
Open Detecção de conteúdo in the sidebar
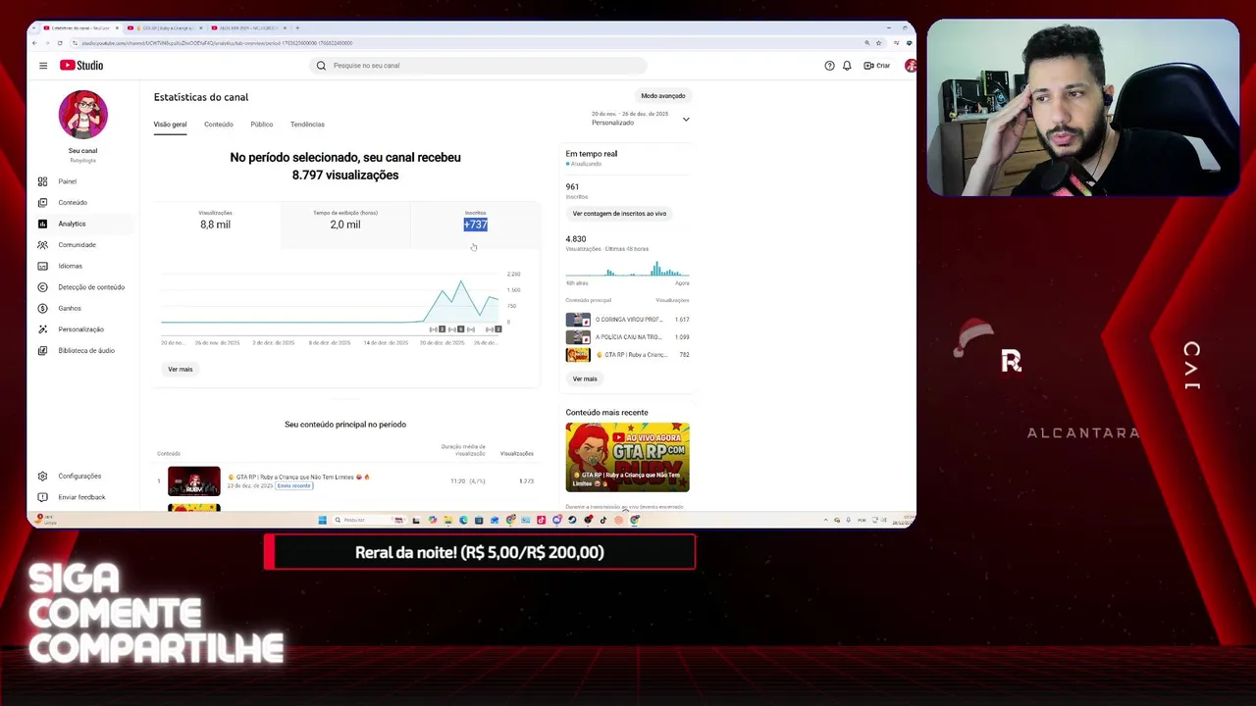pyautogui.click(x=82, y=287)
